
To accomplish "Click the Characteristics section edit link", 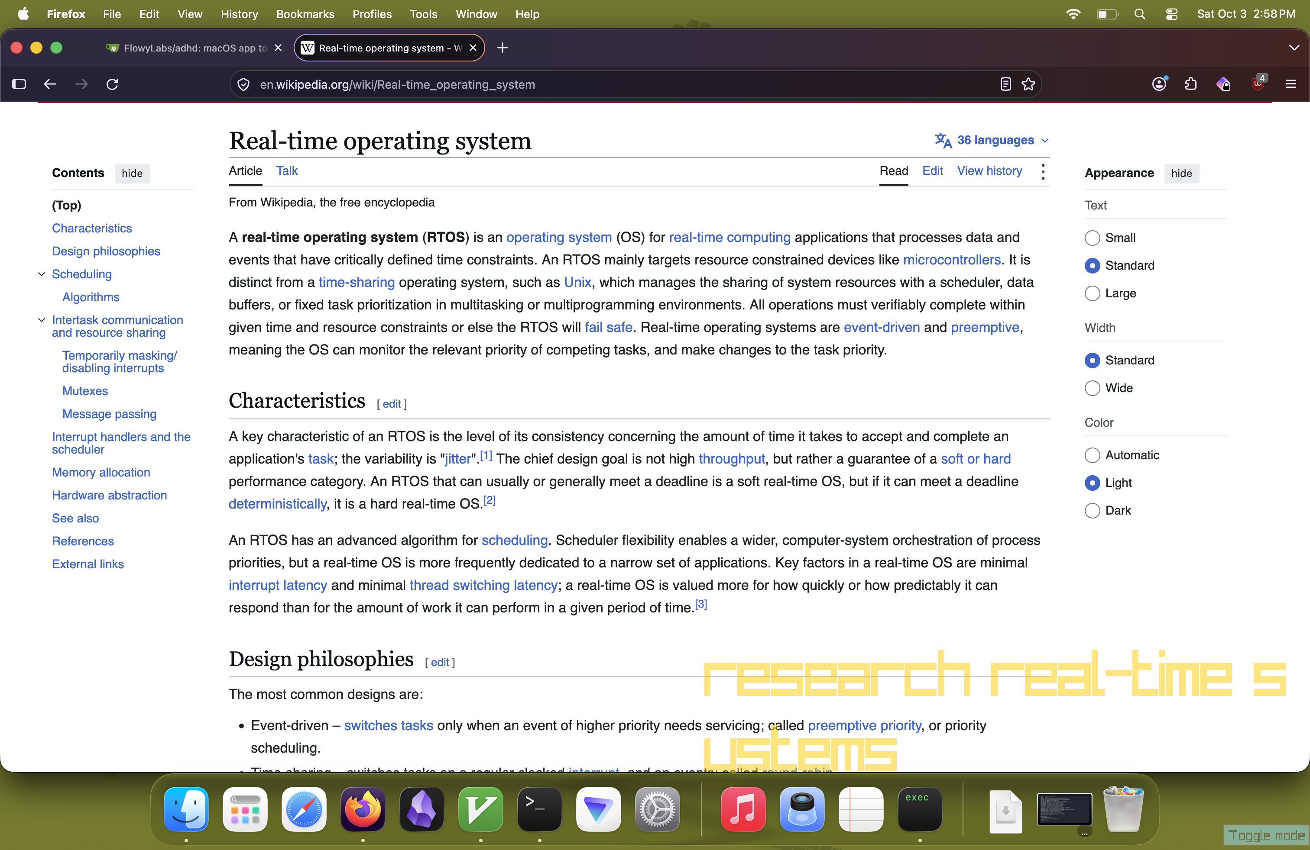I will 391,404.
